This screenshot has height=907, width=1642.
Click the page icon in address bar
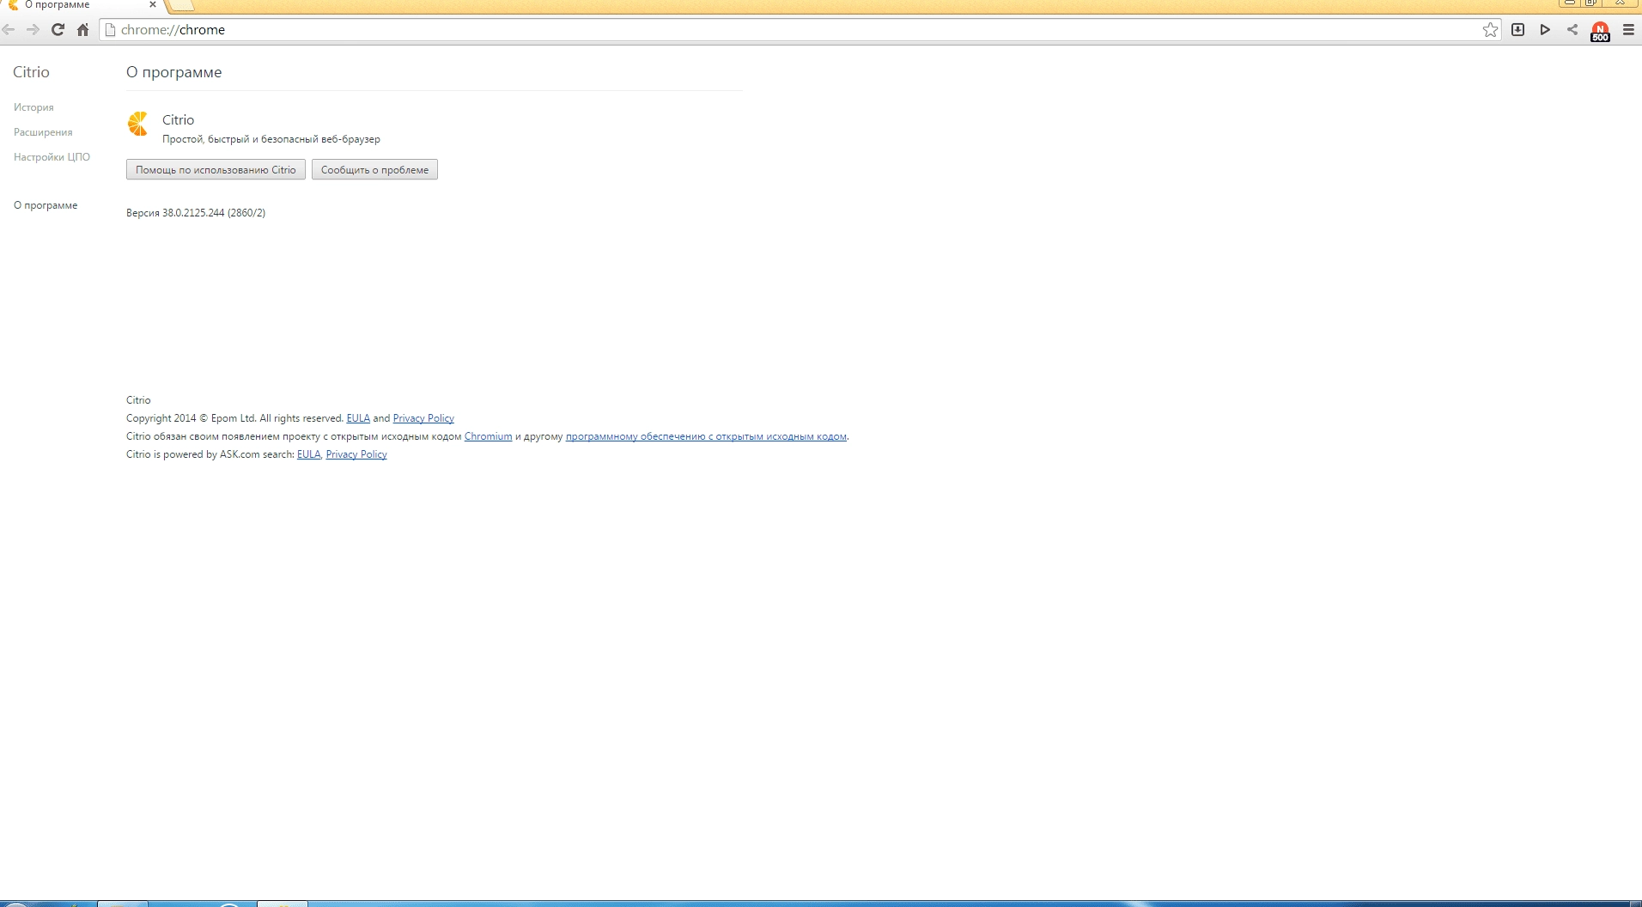[x=110, y=30]
